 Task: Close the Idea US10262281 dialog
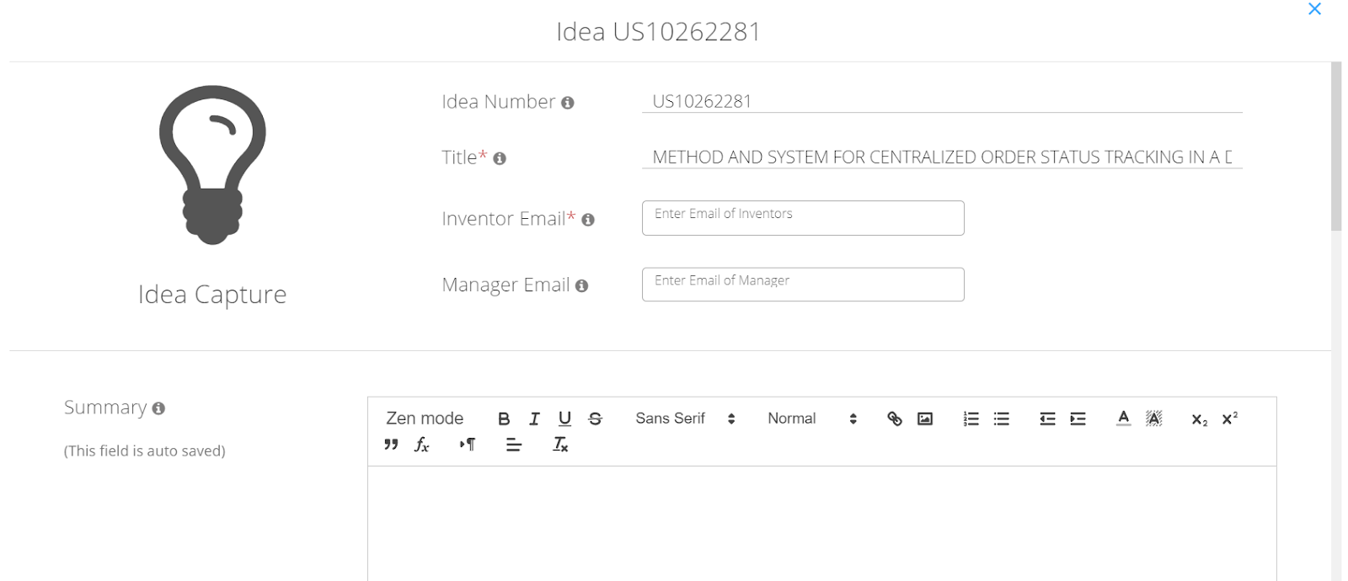(x=1314, y=9)
